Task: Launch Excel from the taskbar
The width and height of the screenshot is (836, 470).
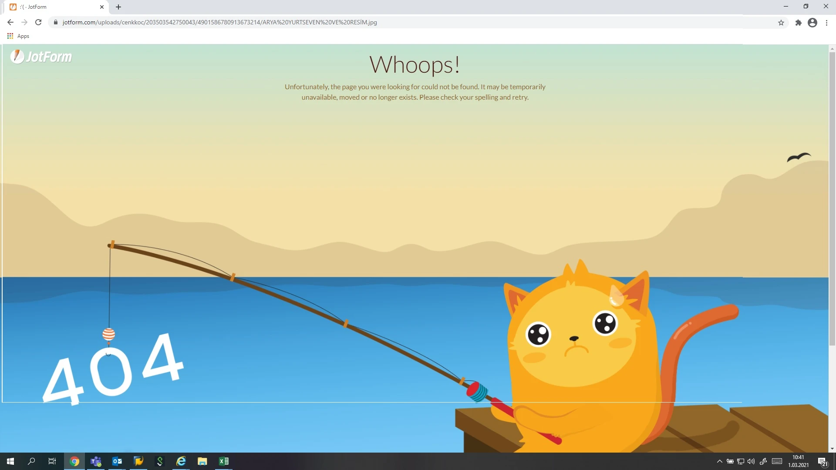Action: click(x=223, y=461)
